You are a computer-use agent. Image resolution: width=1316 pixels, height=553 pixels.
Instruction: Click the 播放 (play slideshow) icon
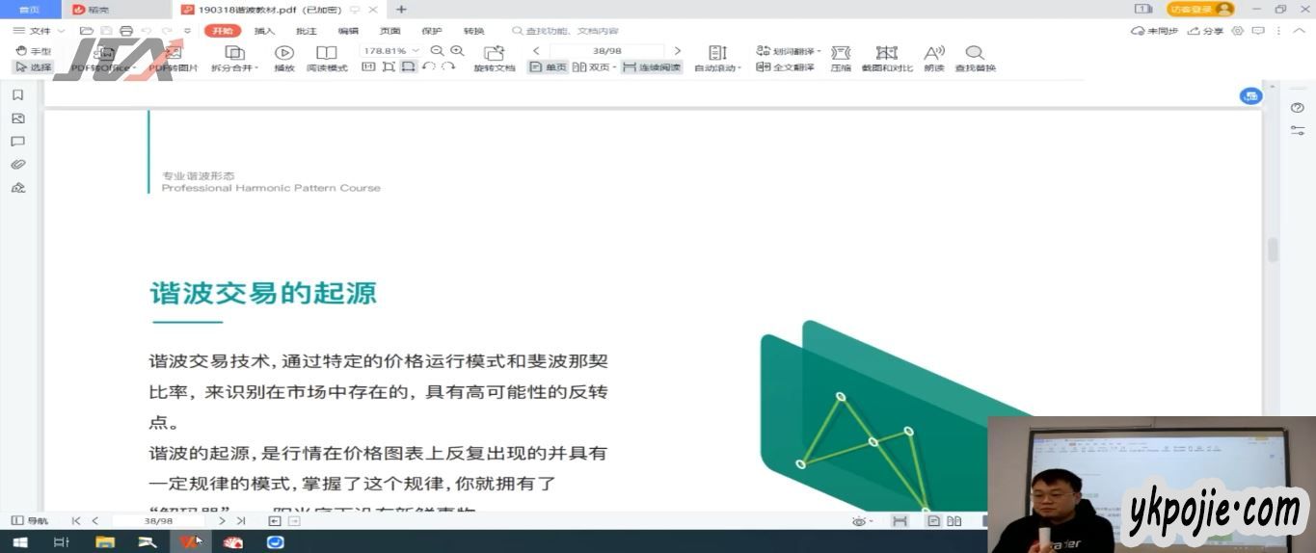[x=283, y=57]
